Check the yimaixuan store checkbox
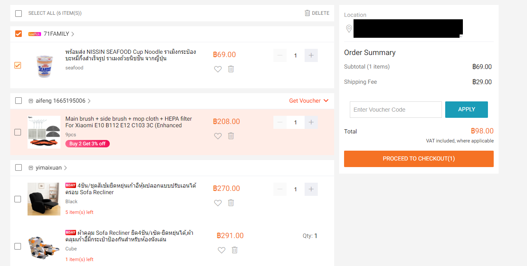 18,167
